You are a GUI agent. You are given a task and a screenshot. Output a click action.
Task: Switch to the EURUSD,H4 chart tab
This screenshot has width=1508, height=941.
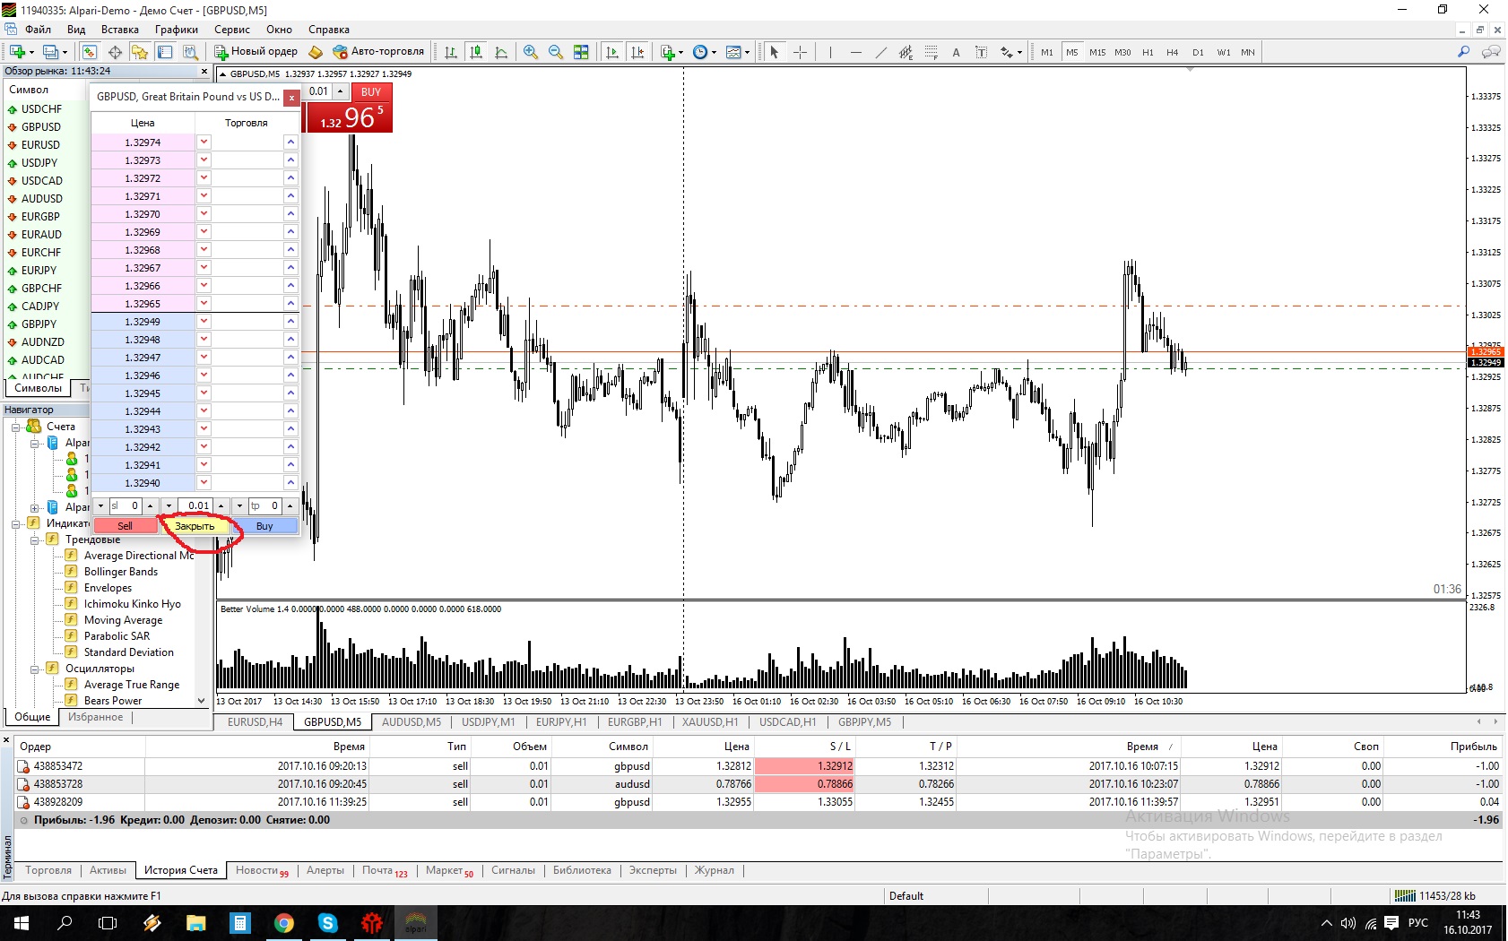[x=255, y=722]
